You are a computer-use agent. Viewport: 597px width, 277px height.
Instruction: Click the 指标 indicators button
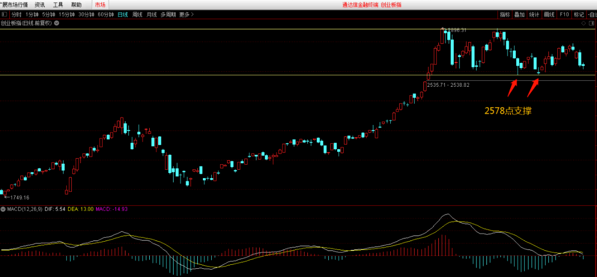click(x=505, y=14)
